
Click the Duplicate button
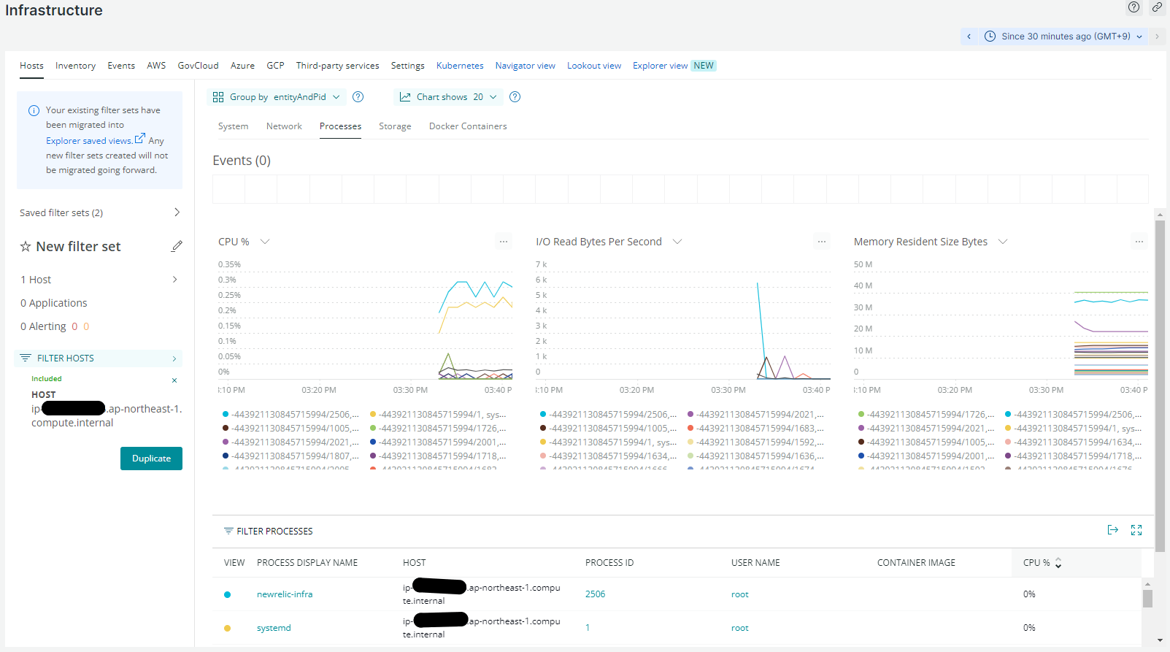151,459
